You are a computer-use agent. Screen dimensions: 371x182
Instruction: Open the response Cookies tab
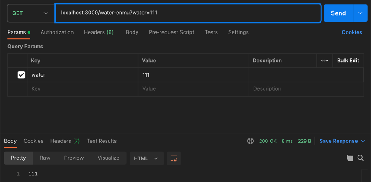point(33,141)
